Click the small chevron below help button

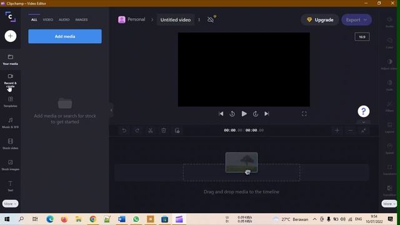tap(364, 122)
